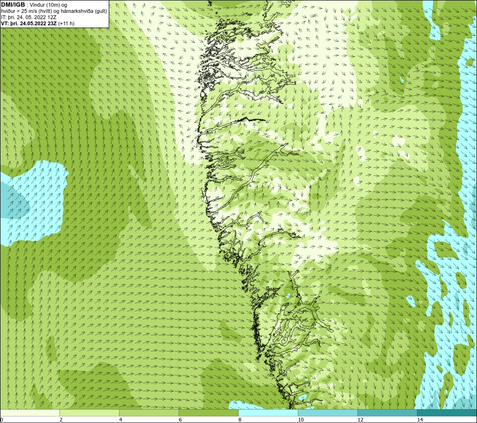
Task: Click the 4–6 m/s green swatch
Action: coord(149,413)
